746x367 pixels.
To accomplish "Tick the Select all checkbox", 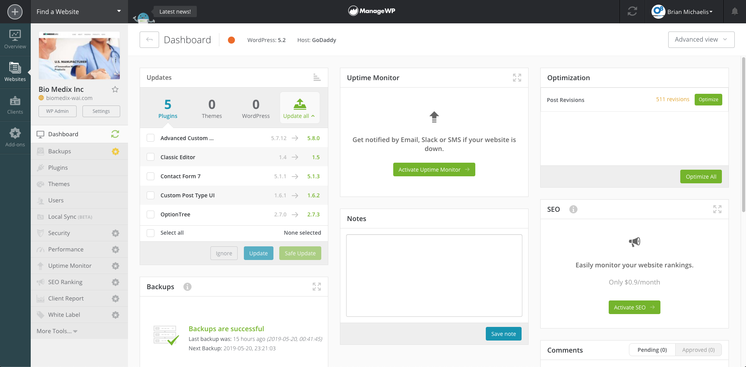I will [x=151, y=233].
